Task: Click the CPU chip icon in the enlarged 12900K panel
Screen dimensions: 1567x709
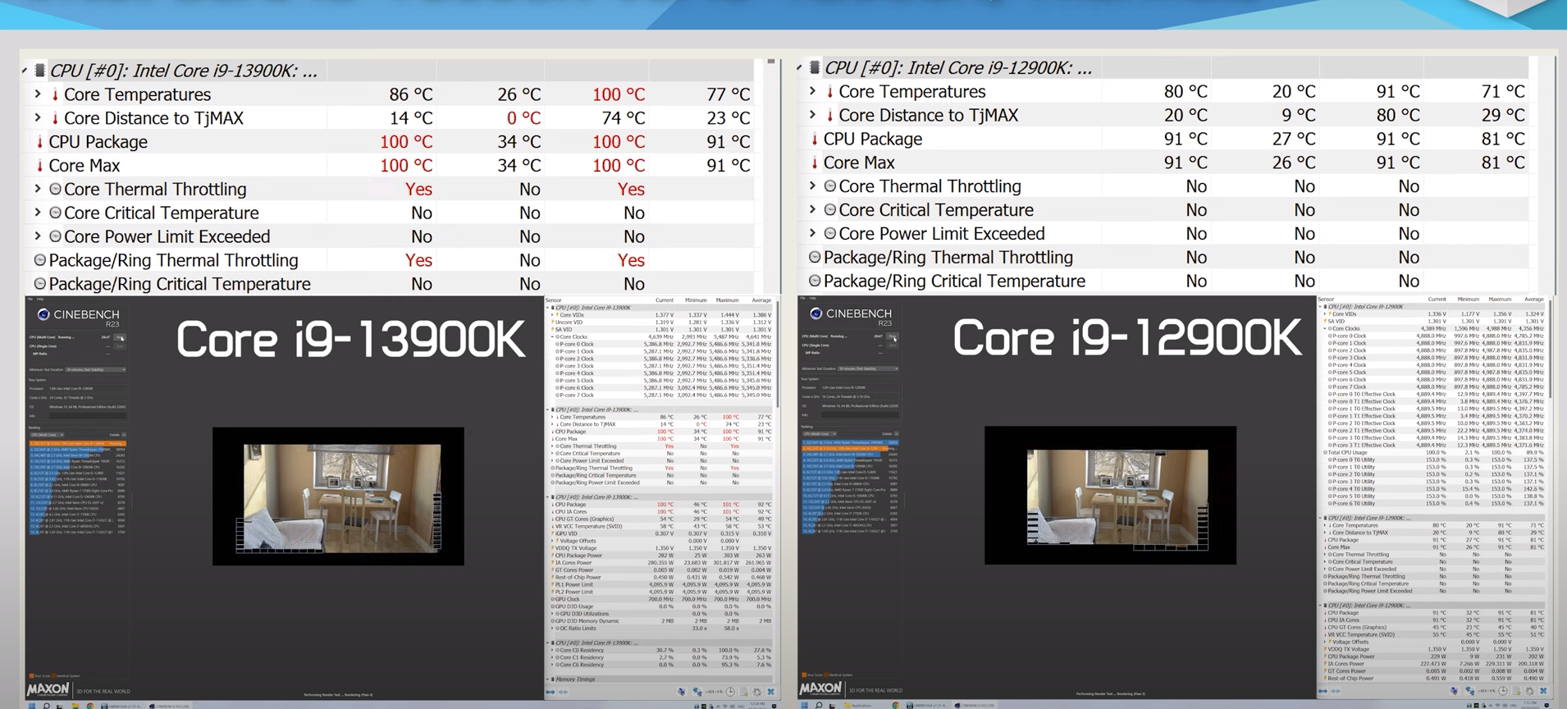Action: point(814,67)
